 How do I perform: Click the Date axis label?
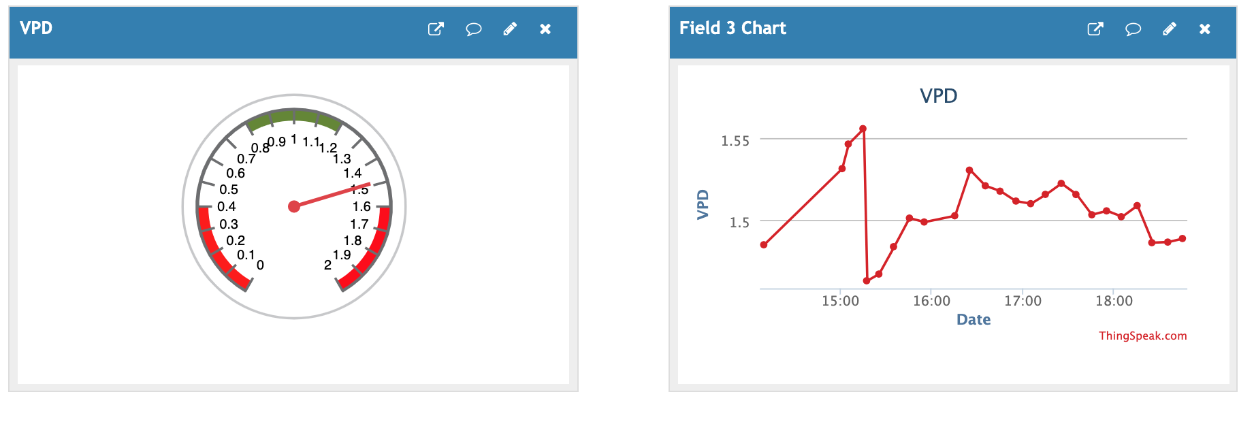(974, 320)
